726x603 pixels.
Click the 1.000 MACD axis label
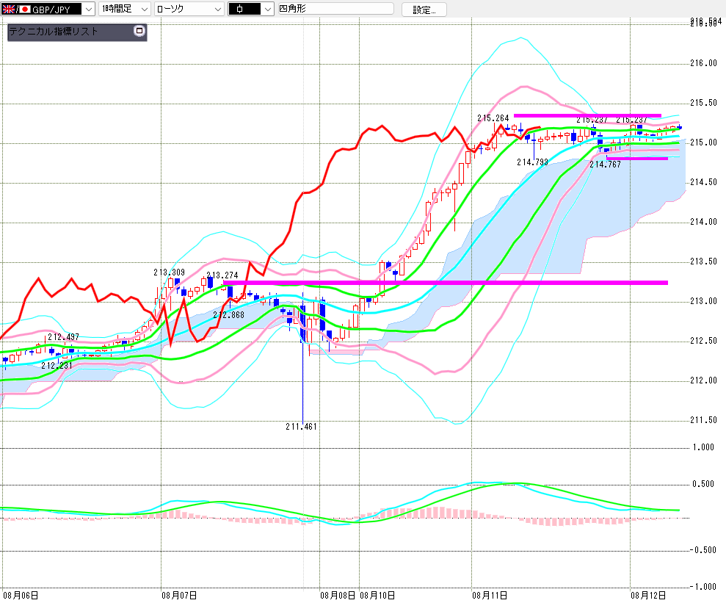(703, 447)
